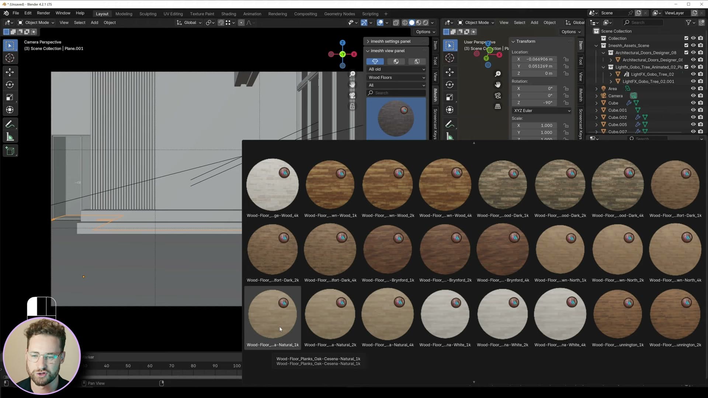Disable rendering for Cube.002 in outliner
This screenshot has width=708, height=398.
pyautogui.click(x=701, y=117)
